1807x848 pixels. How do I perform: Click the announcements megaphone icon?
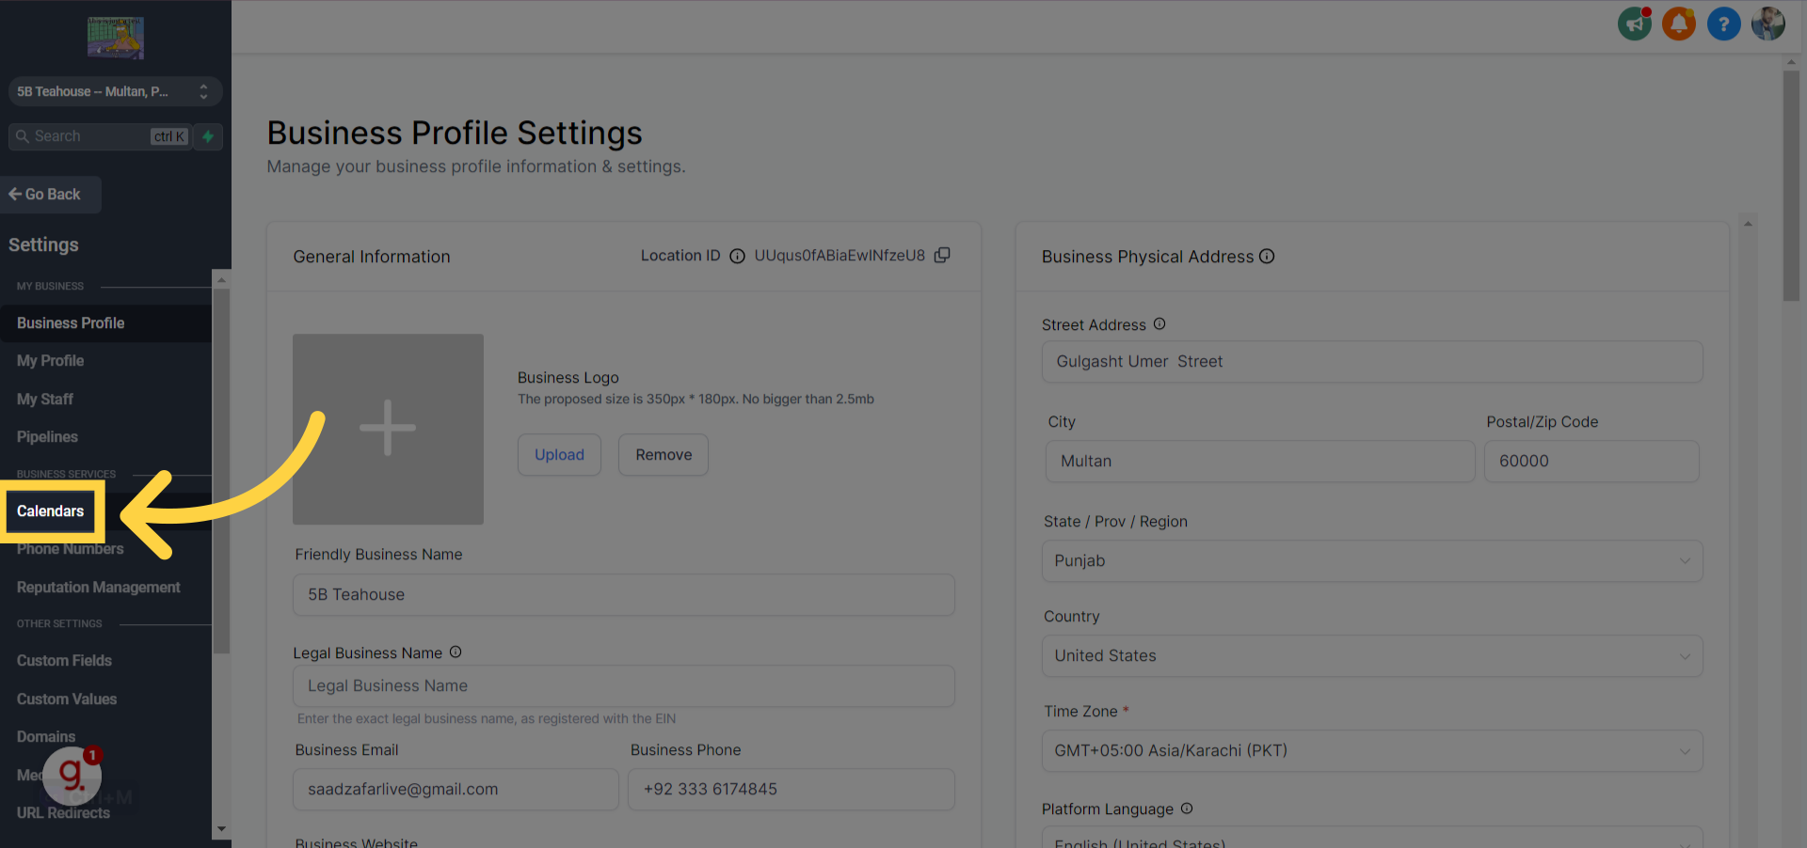click(x=1635, y=24)
